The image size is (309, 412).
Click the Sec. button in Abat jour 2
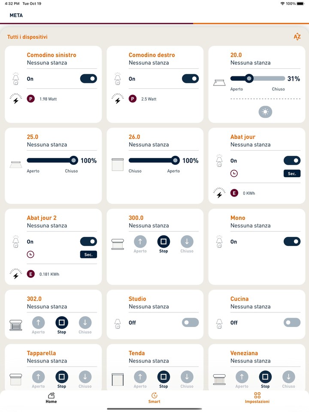coord(88,254)
